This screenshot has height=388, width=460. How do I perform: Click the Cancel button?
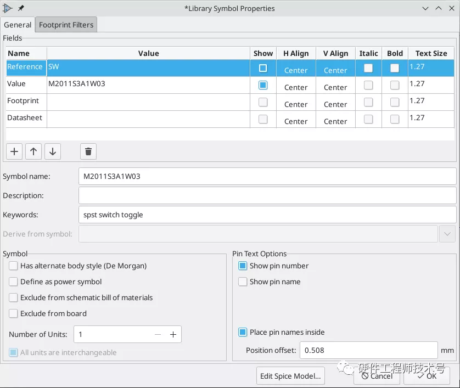pos(377,376)
